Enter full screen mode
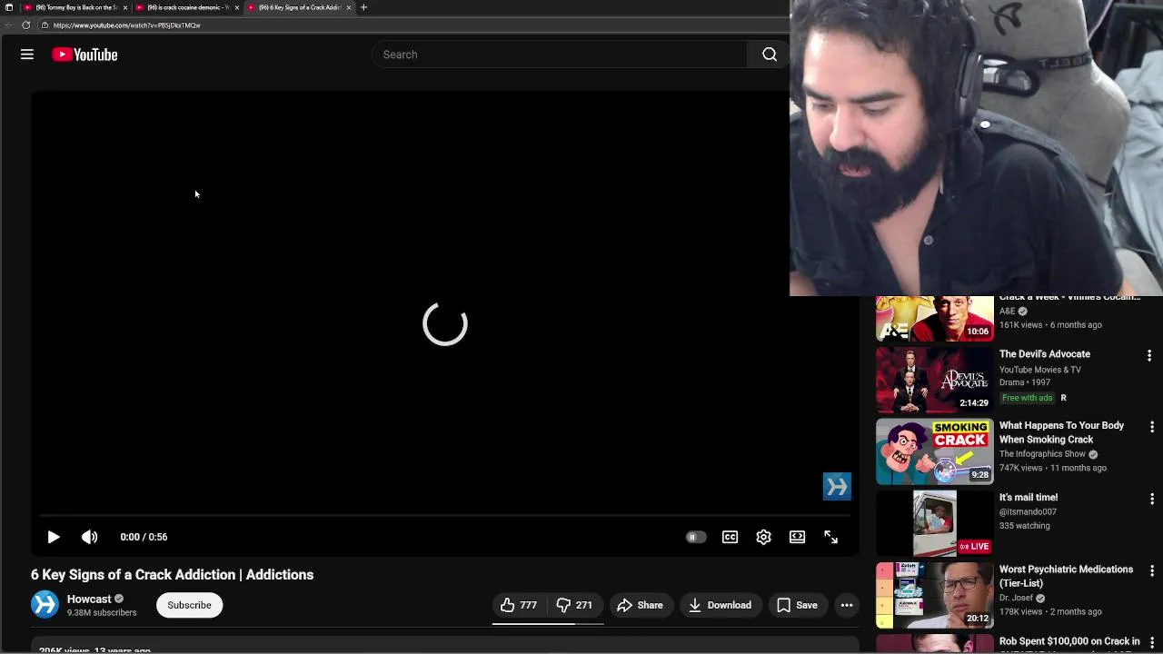This screenshot has width=1163, height=654. (830, 537)
